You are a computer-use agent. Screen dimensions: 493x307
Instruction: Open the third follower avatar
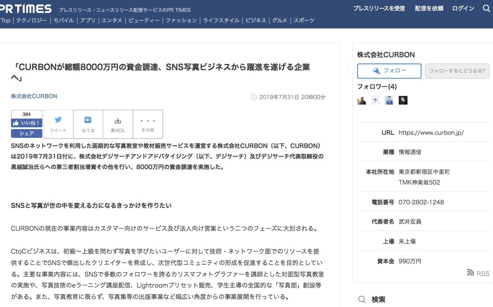389,100
